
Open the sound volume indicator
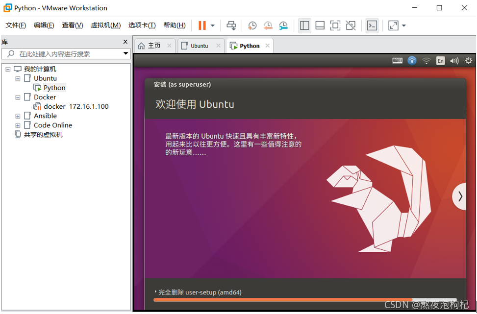[x=454, y=61]
